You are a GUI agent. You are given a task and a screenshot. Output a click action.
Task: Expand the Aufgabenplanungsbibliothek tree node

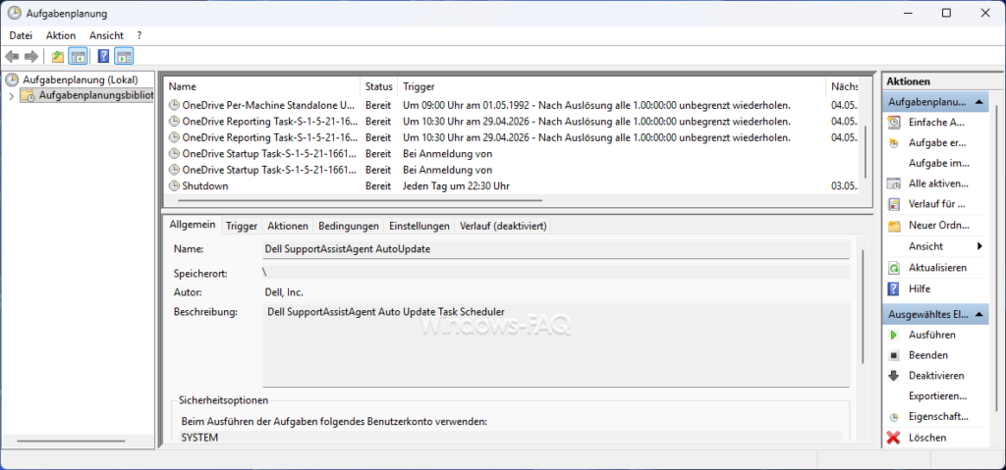11,96
